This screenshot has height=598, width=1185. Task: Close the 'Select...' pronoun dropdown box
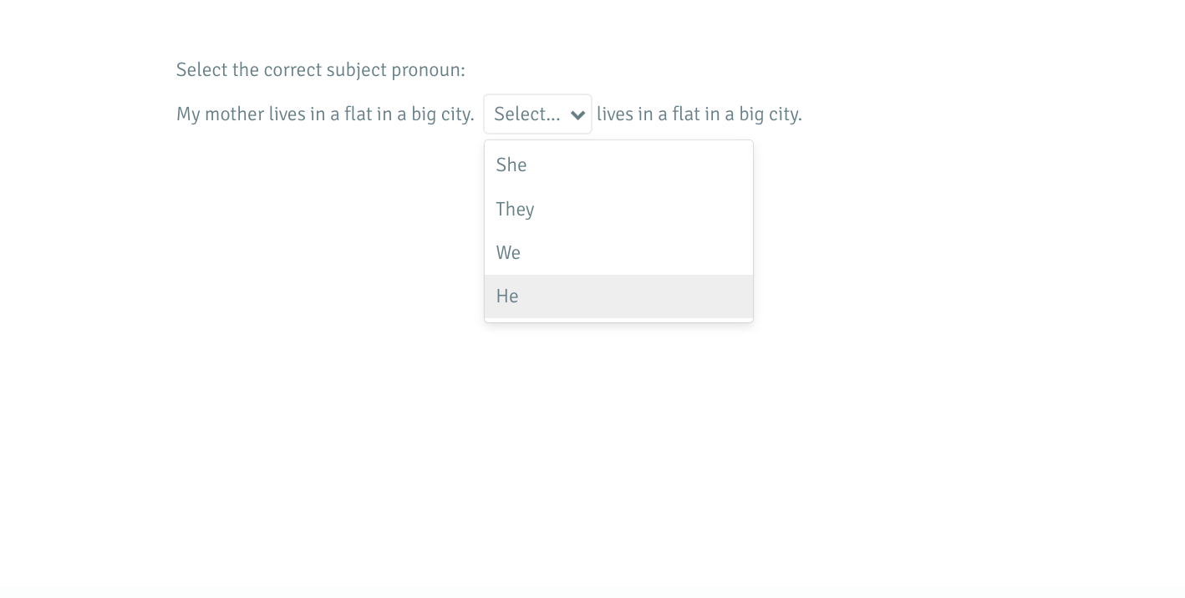tap(537, 114)
